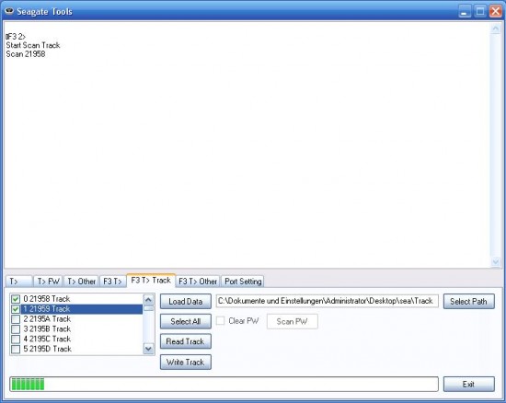Uncheck the 1 21959 Track checkbox
This screenshot has height=403, width=506.
click(x=16, y=309)
